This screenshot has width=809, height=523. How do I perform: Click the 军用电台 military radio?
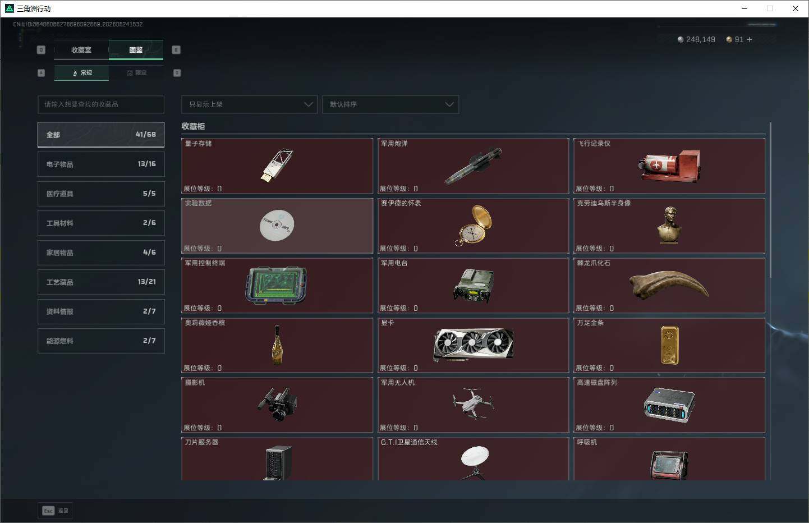point(473,285)
